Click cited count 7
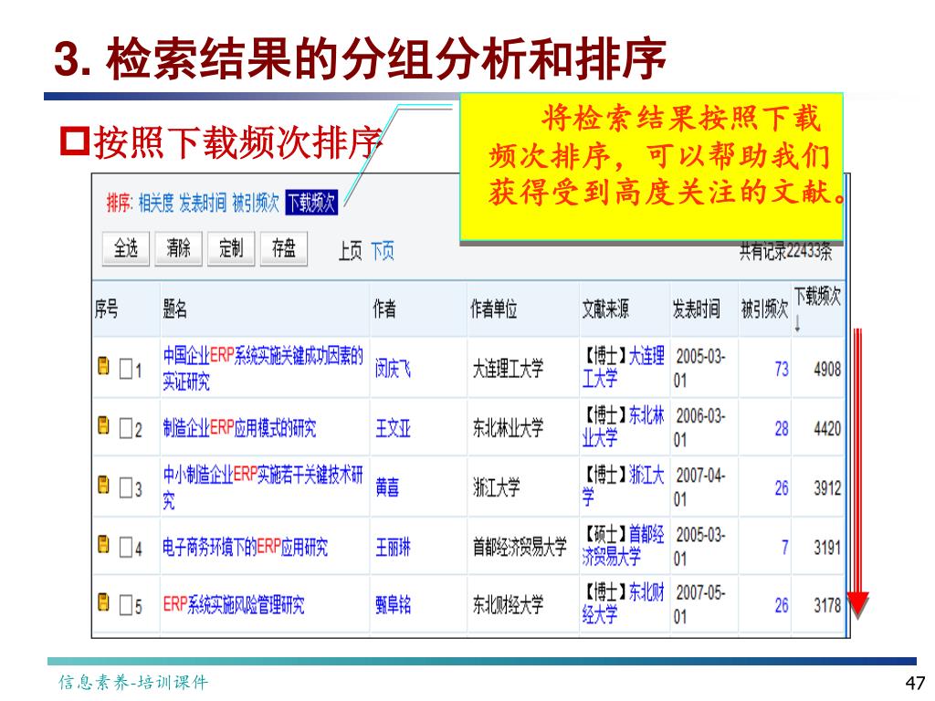This screenshot has width=935, height=701. pyautogui.click(x=784, y=548)
